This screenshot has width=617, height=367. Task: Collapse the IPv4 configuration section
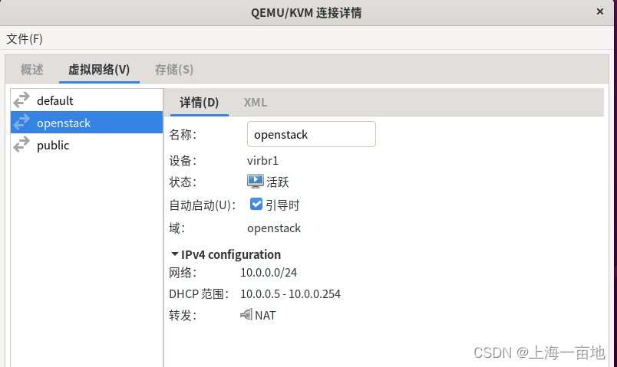174,254
